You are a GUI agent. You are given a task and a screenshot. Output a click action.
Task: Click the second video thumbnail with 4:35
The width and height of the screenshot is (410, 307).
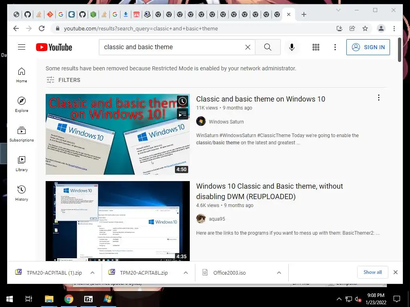click(x=117, y=221)
